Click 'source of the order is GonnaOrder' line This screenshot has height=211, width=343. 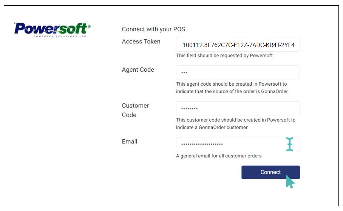[232, 91]
